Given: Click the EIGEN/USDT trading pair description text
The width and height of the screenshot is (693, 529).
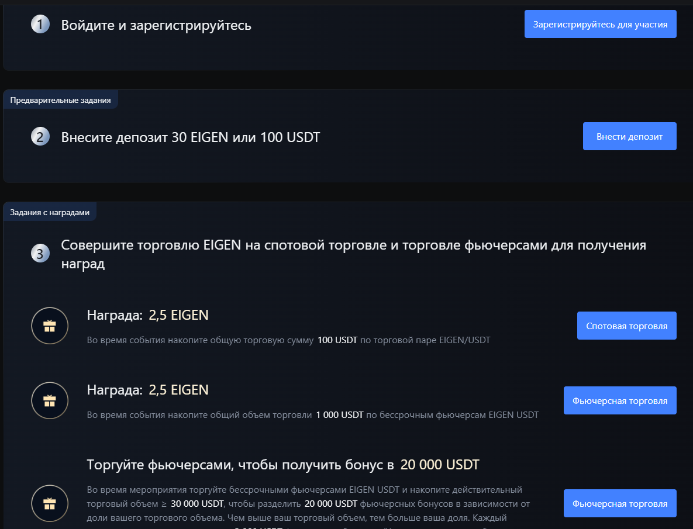Looking at the screenshot, I should [x=288, y=340].
